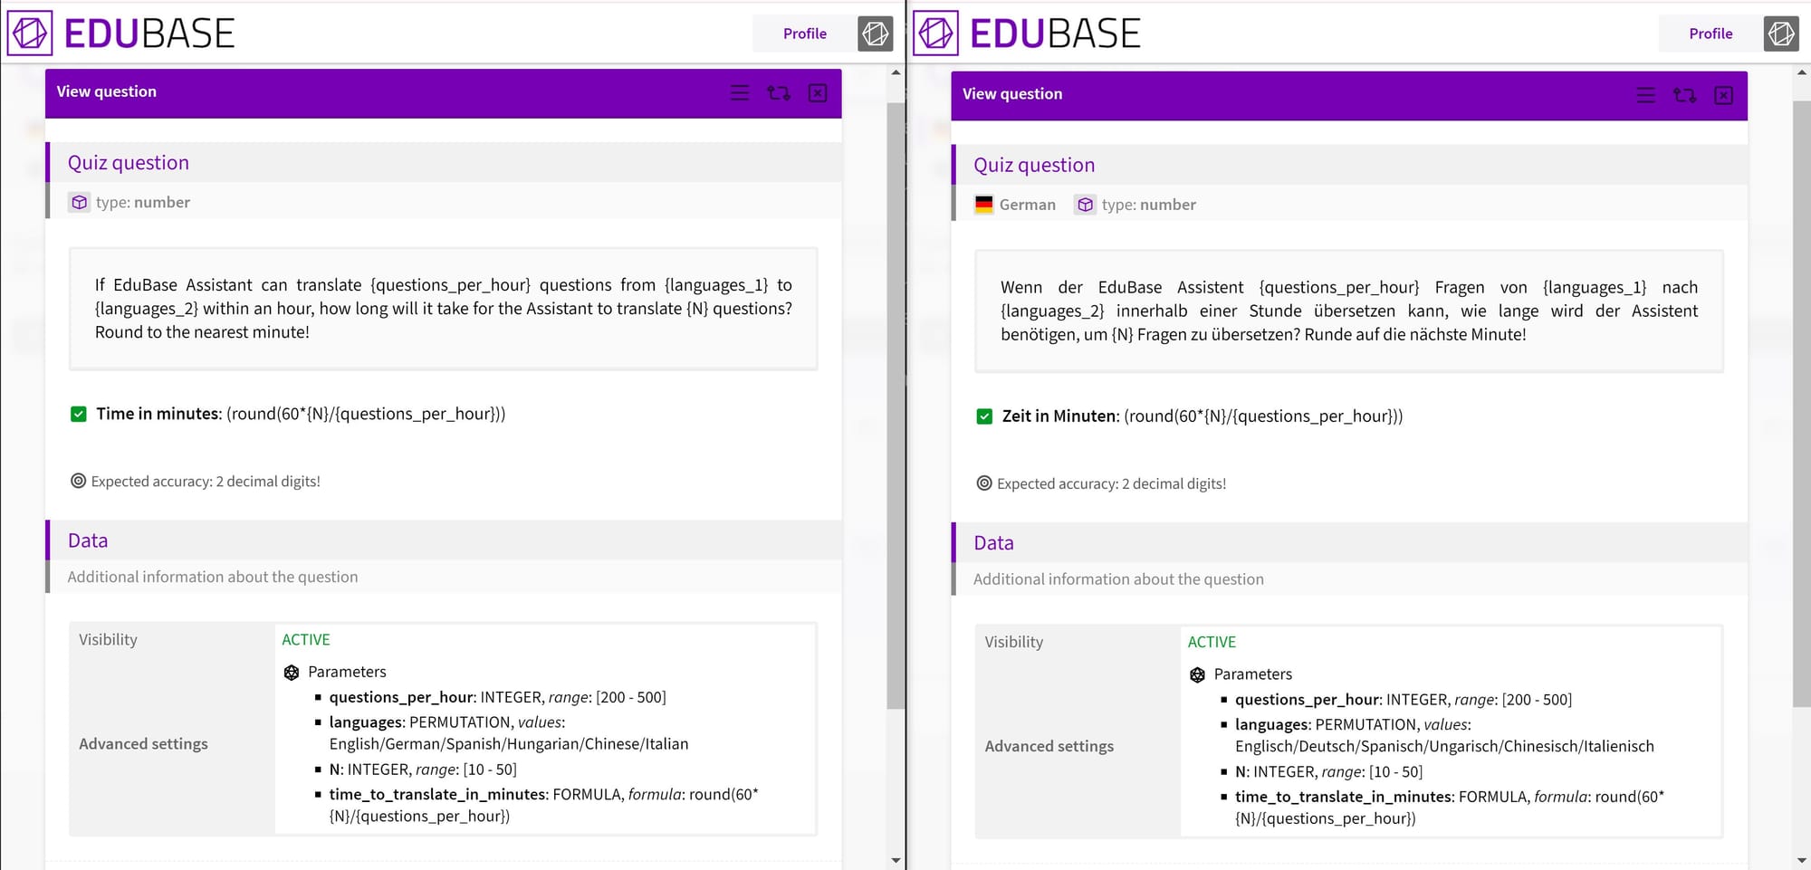Click 'Englisch/Deutsch/Spanisch/Ungarisch/Chinesisch/Italienisch' values text
Image resolution: width=1811 pixels, height=870 pixels.
tap(1444, 746)
